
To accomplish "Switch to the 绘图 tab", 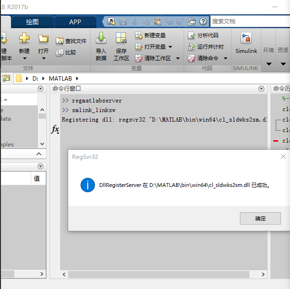I will 32,22.
